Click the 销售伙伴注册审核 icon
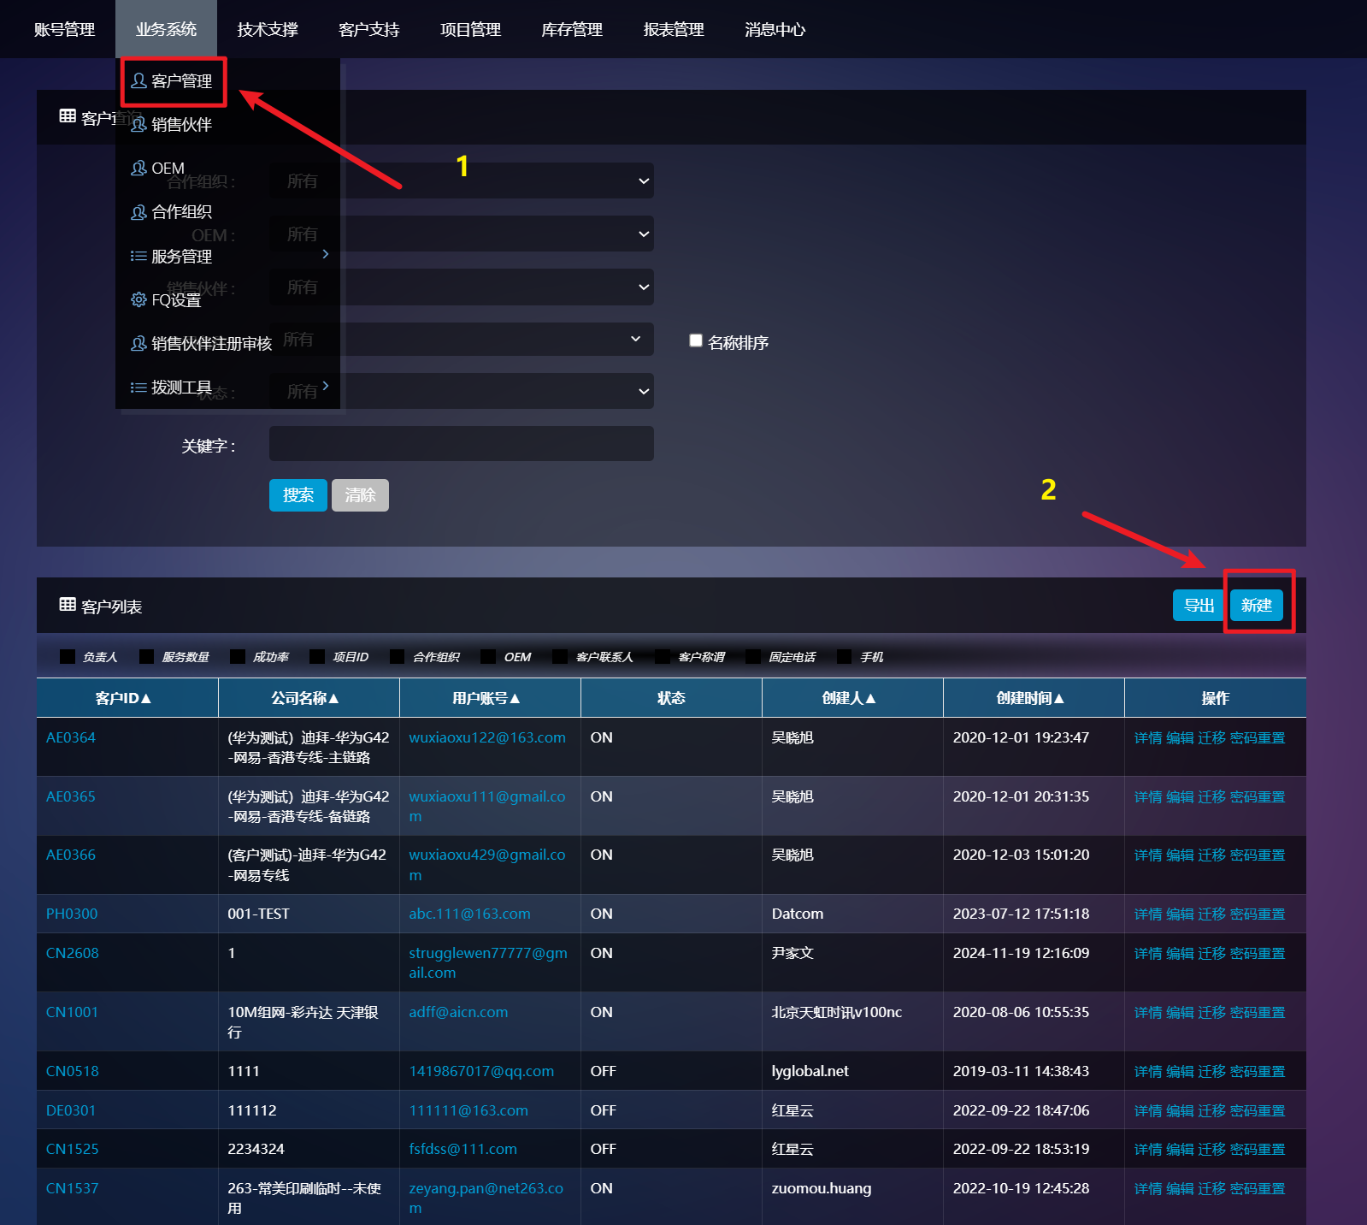Image resolution: width=1367 pixels, height=1225 pixels. tap(138, 344)
